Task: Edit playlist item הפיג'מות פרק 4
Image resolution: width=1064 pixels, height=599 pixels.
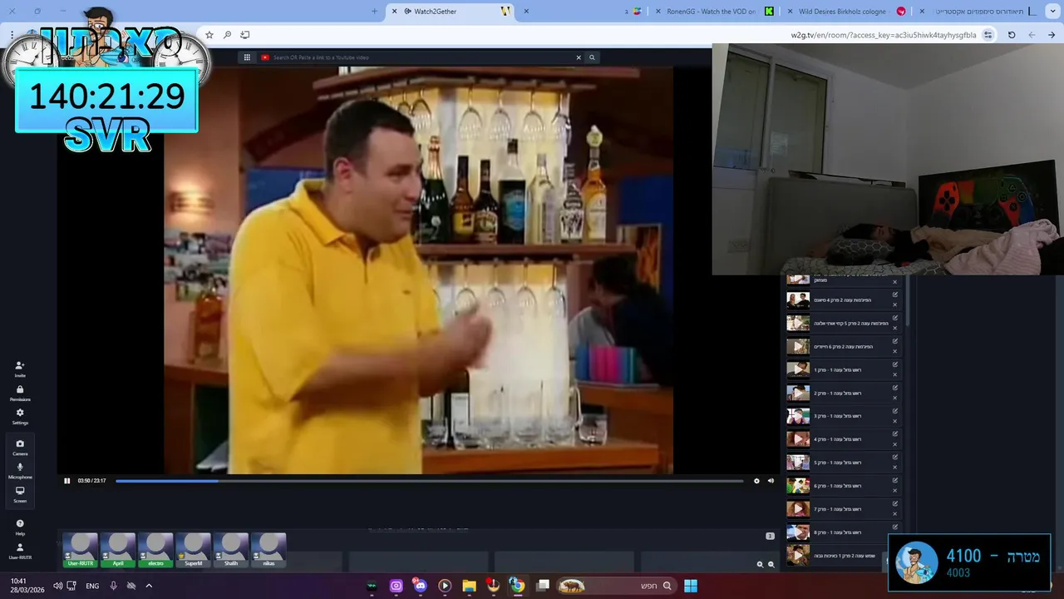Action: [x=895, y=295]
